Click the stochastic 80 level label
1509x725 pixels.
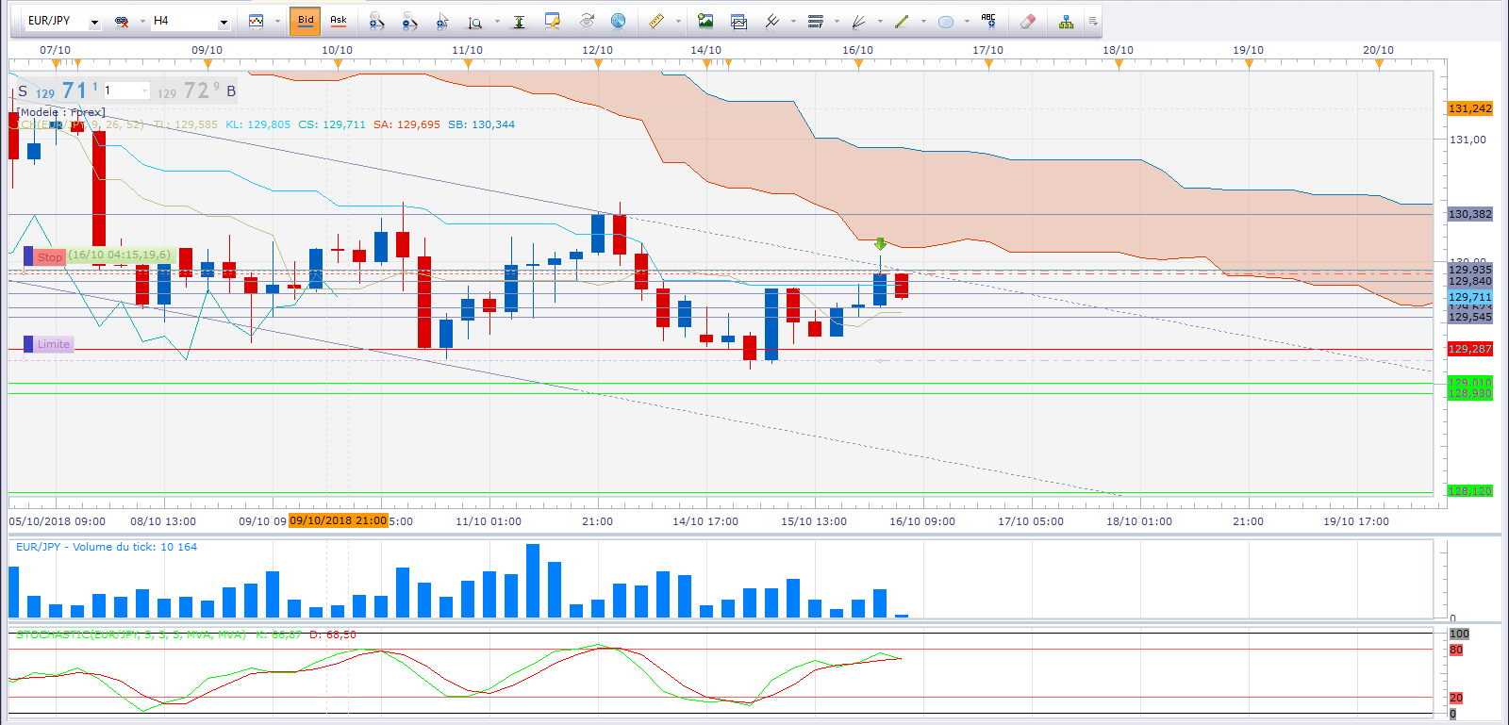pyautogui.click(x=1456, y=650)
